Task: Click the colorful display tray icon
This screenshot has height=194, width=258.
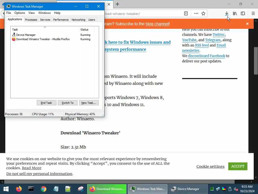Action: [224, 189]
